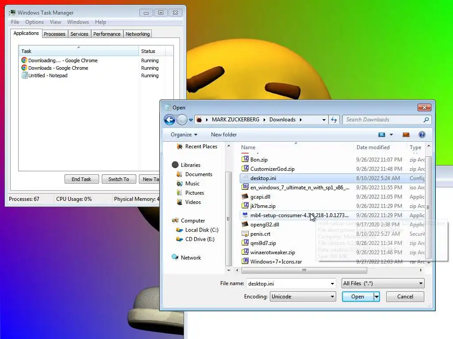Open the Encoding Unicode dropdown
This screenshot has height=339, width=453.
(303, 297)
